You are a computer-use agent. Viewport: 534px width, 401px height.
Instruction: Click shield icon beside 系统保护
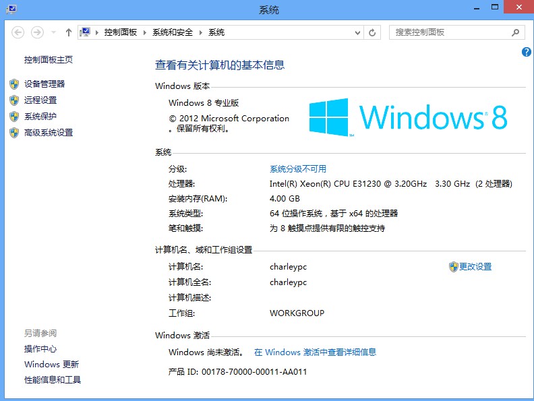(14, 117)
